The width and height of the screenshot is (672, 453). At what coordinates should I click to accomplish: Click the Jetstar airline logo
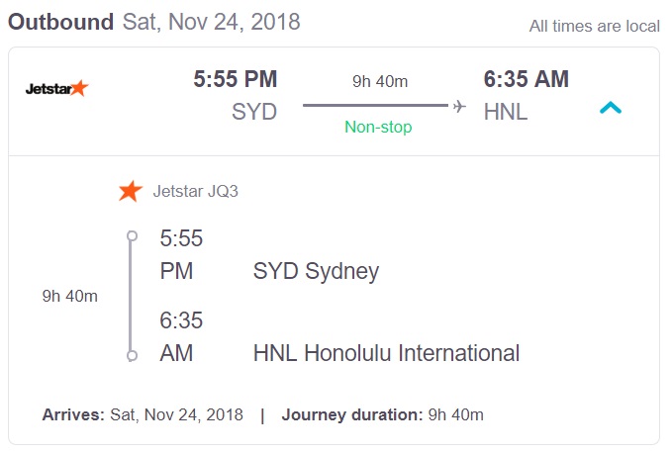point(56,88)
